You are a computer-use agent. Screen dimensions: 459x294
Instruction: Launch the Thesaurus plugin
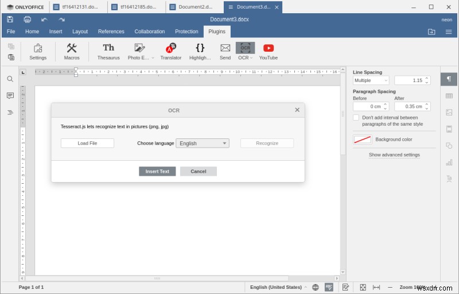(108, 52)
